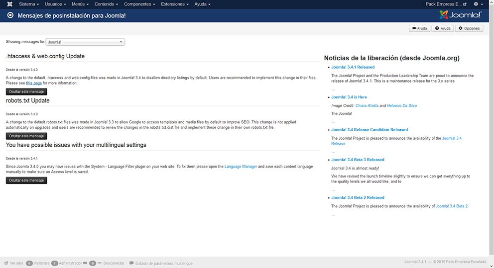Click the envelope messages icon in status bar
The height and width of the screenshot is (268, 494).
tap(85, 263)
